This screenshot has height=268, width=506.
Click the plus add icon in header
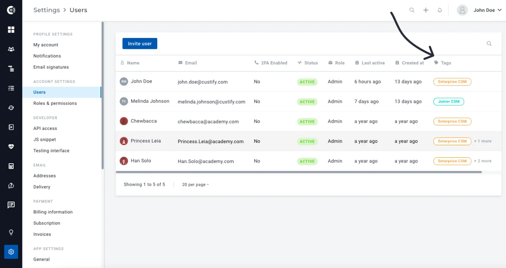pyautogui.click(x=426, y=10)
